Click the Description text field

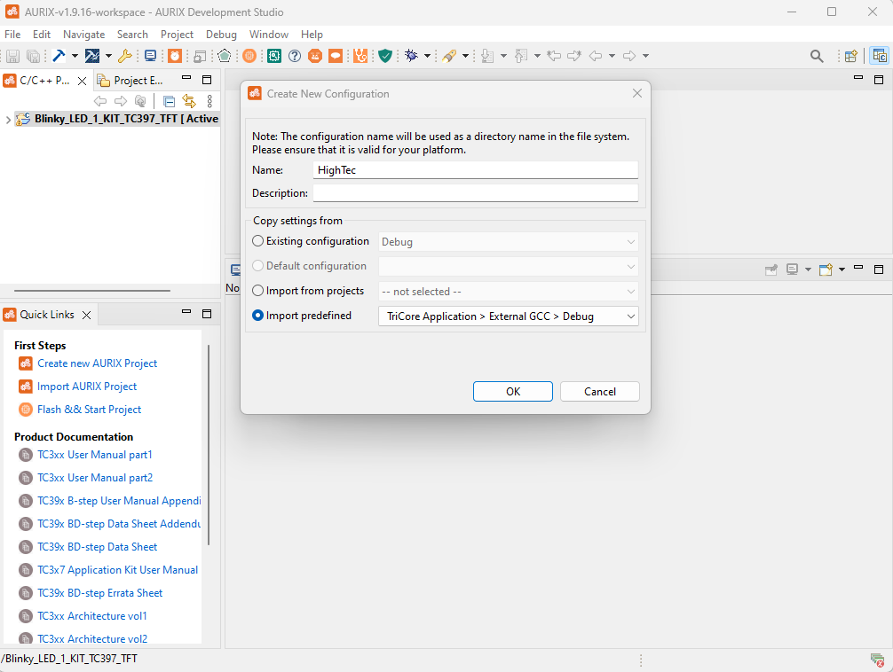[x=475, y=193]
